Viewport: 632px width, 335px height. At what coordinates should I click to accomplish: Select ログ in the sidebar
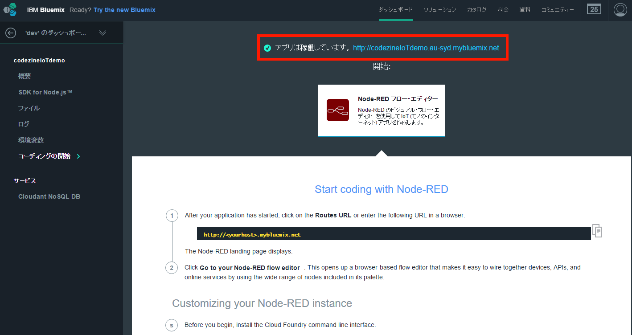(24, 124)
